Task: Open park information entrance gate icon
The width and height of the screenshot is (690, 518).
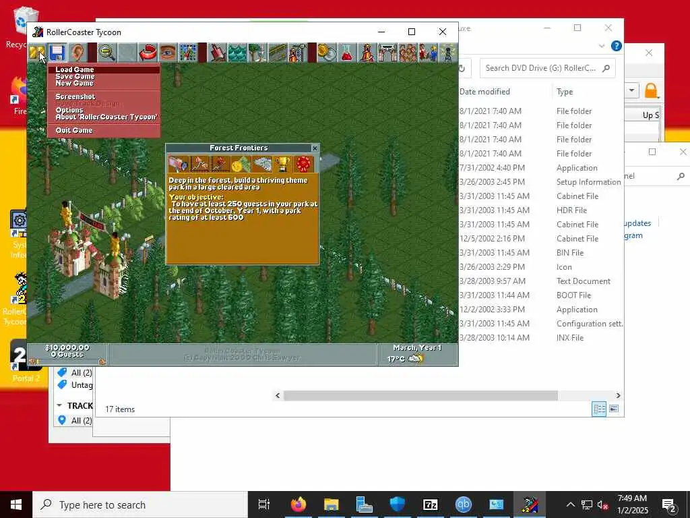Action: click(x=387, y=53)
